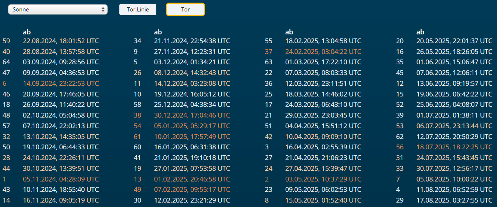
Task: Click the 21.11.2024, 22:54:38 UTC entry
Action: coord(192,41)
